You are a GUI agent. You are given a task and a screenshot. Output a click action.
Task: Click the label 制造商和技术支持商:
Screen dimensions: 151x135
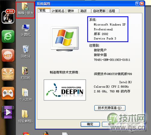[x=65, y=72]
